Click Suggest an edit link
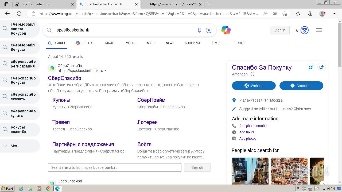342x192 pixels. (252, 109)
